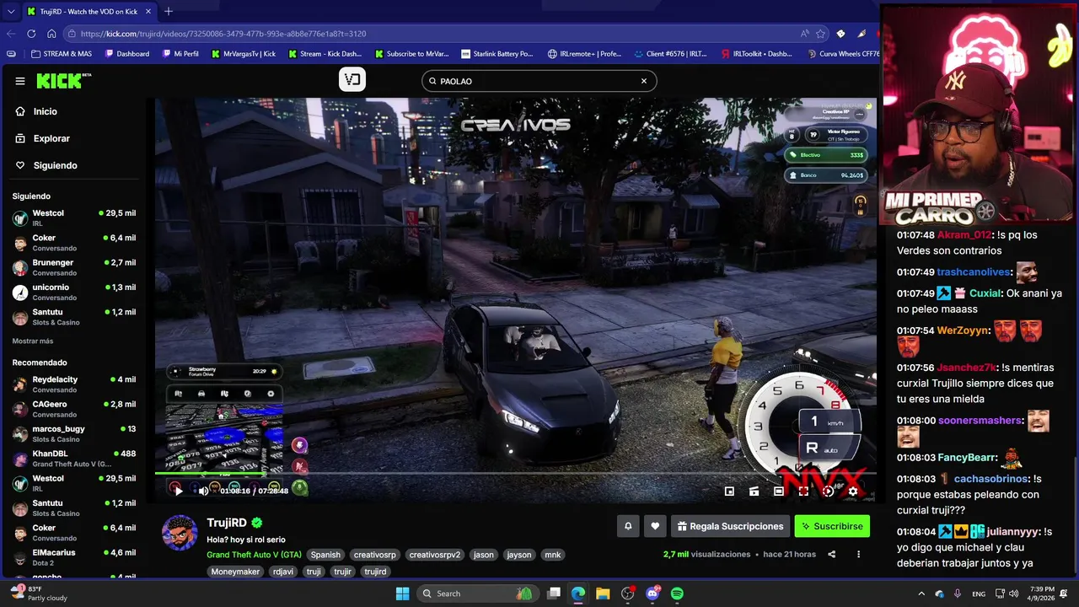Image resolution: width=1079 pixels, height=607 pixels.
Task: Click chat username trashcanolives
Action: pyautogui.click(x=974, y=272)
